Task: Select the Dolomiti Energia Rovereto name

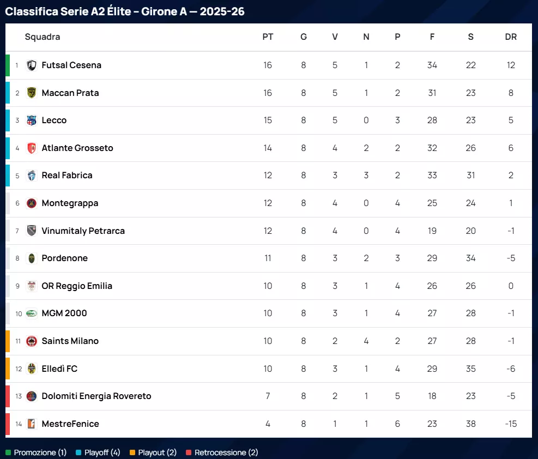Action: 96,396
